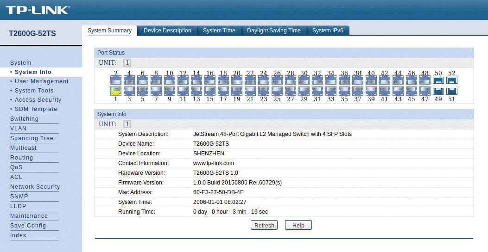Expand the ACL menu
Viewport: 488px width, 252px height.
coord(16,177)
